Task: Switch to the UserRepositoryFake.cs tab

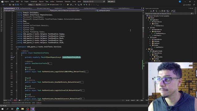Action: (26, 8)
